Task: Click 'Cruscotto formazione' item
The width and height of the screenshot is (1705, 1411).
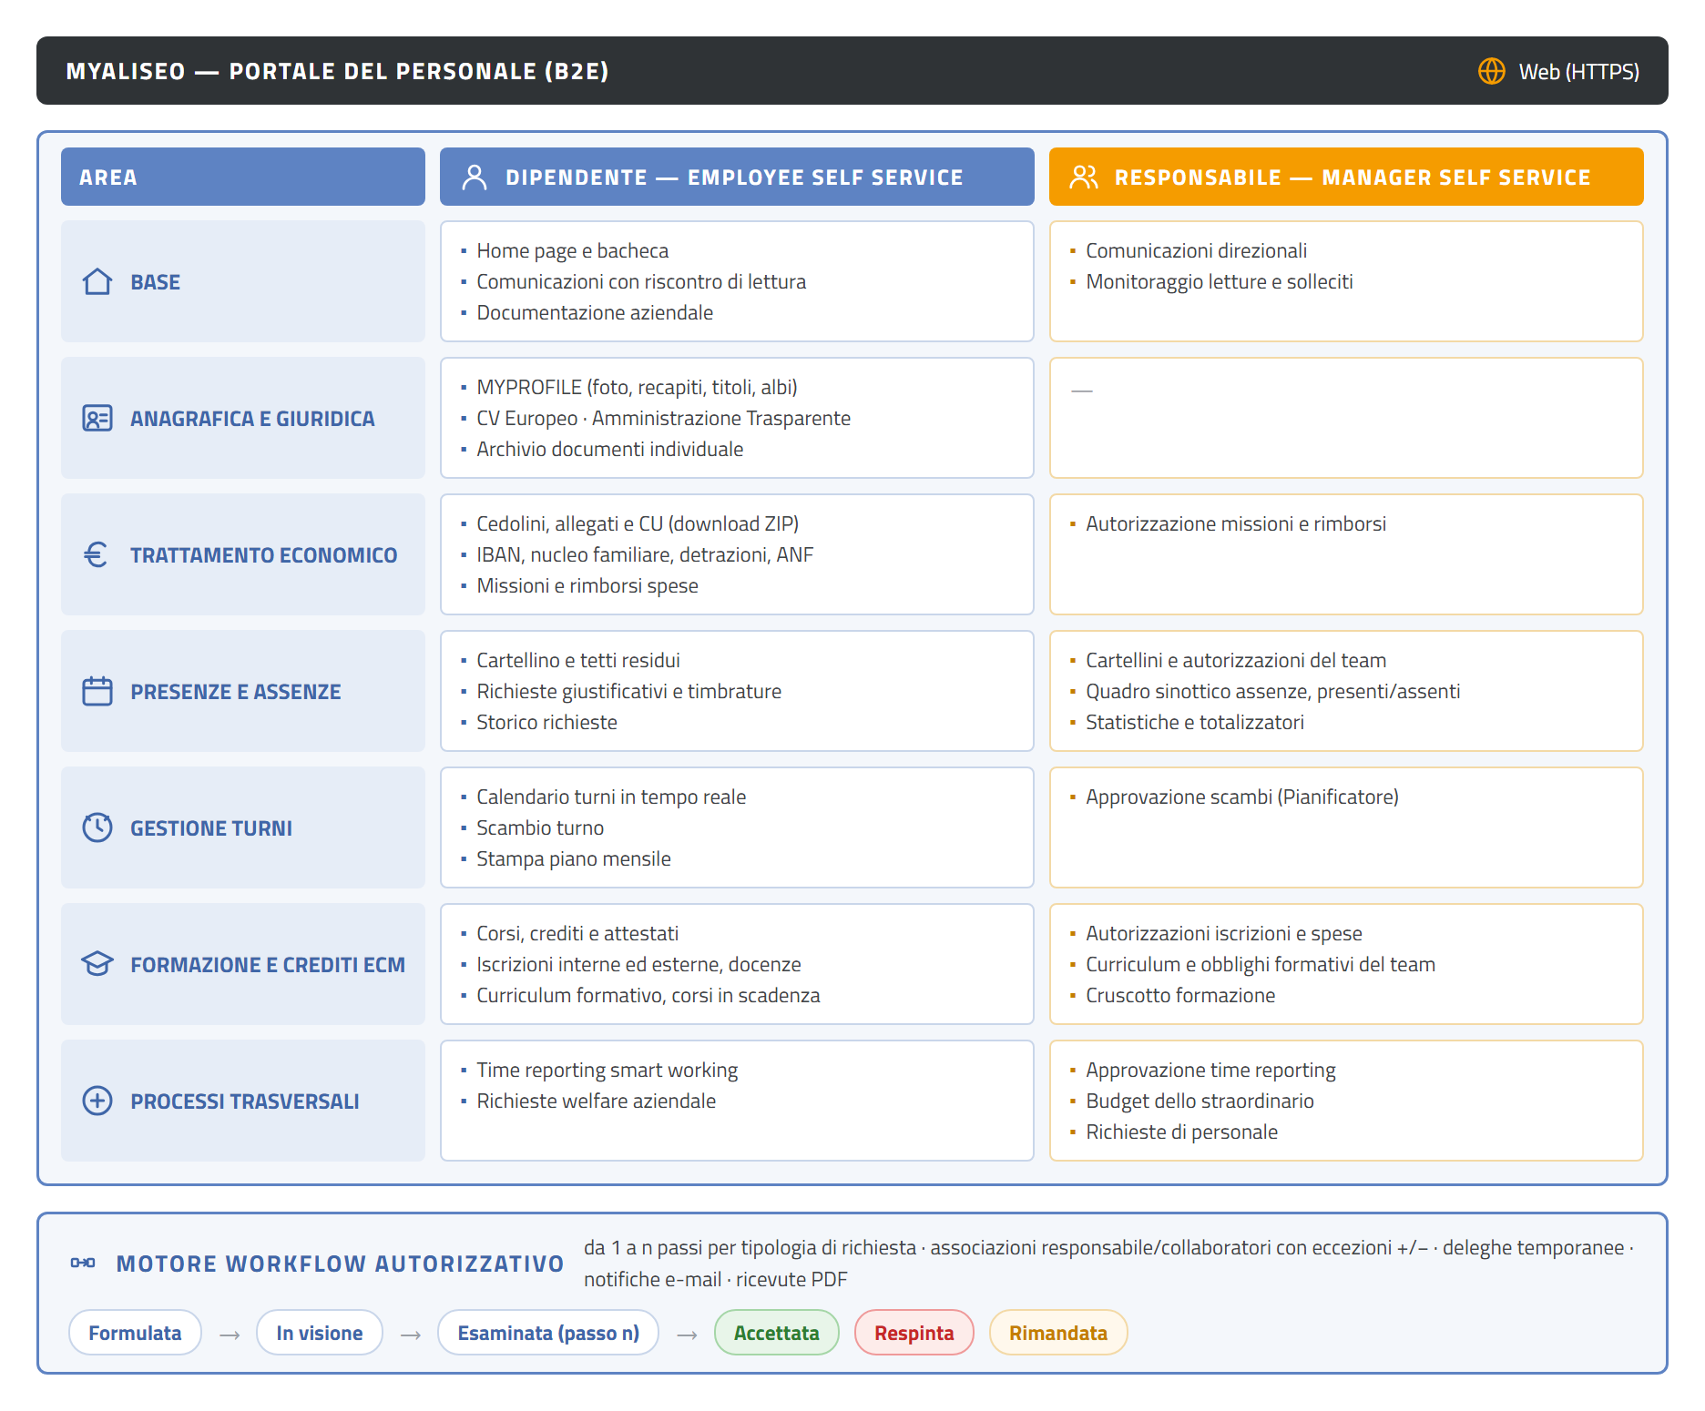Action: (x=1180, y=995)
